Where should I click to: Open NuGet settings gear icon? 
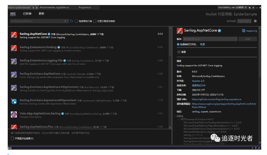(255, 21)
